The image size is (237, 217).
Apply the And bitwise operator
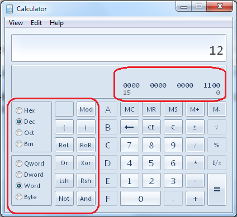click(86, 199)
